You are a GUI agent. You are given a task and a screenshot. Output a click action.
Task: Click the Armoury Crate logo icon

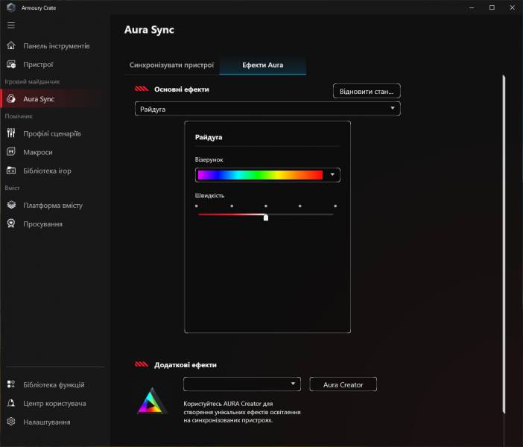(11, 7)
